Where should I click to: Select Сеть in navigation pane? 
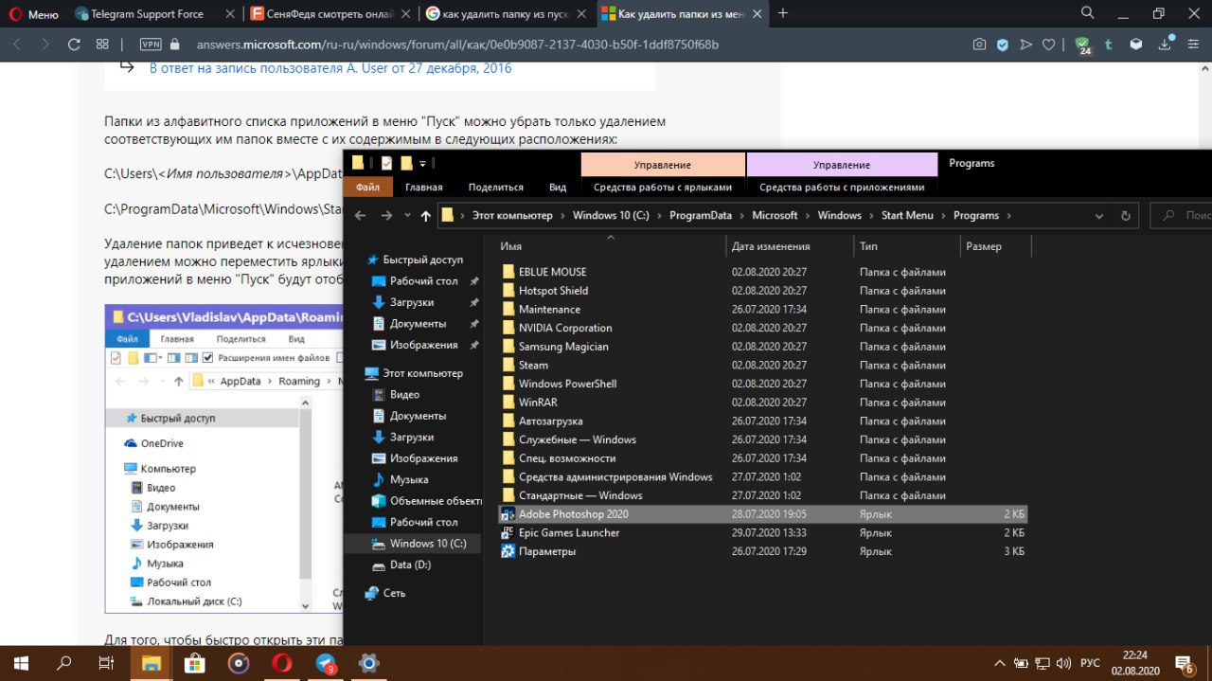394,593
